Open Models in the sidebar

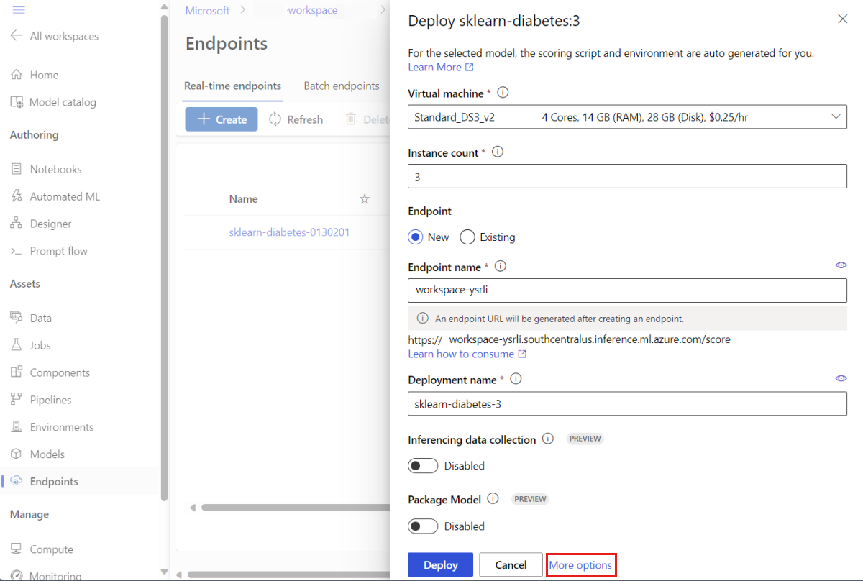point(47,454)
